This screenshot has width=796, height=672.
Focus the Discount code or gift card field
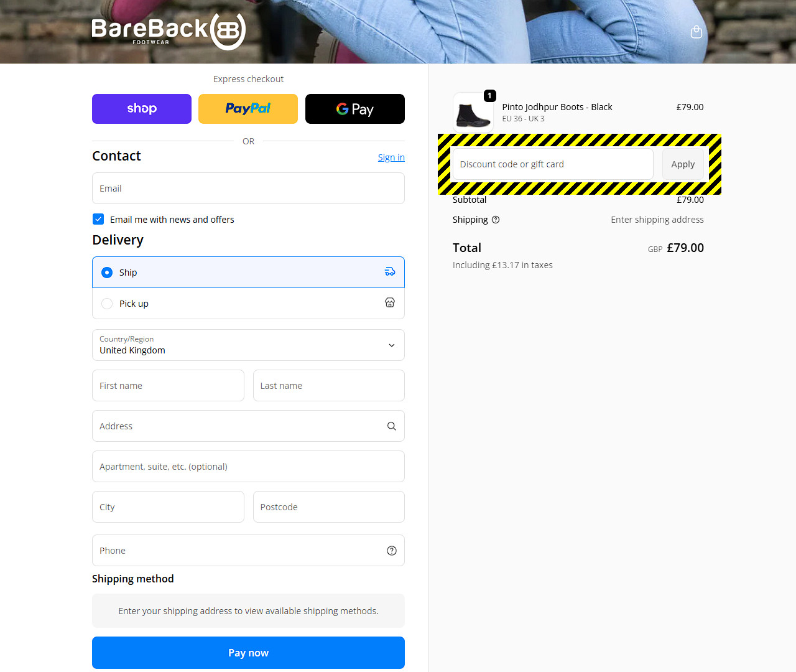(x=553, y=164)
